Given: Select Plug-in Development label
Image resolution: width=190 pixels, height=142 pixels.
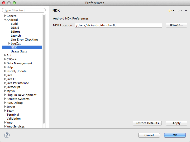Looking at the screenshot, I should point(21,95).
